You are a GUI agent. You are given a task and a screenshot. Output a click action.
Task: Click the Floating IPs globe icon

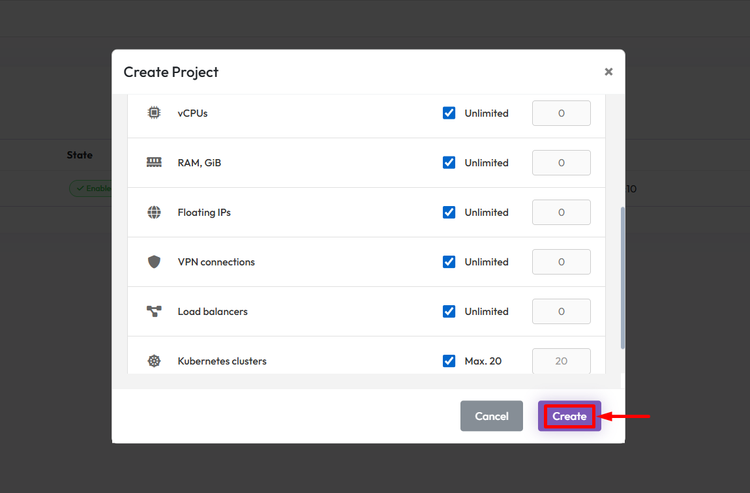[154, 212]
